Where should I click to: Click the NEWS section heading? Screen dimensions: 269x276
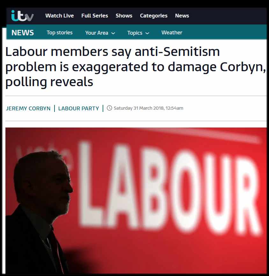point(23,33)
